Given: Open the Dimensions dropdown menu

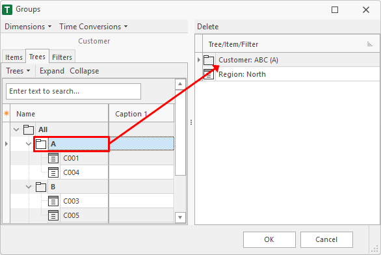Looking at the screenshot, I should [x=28, y=27].
